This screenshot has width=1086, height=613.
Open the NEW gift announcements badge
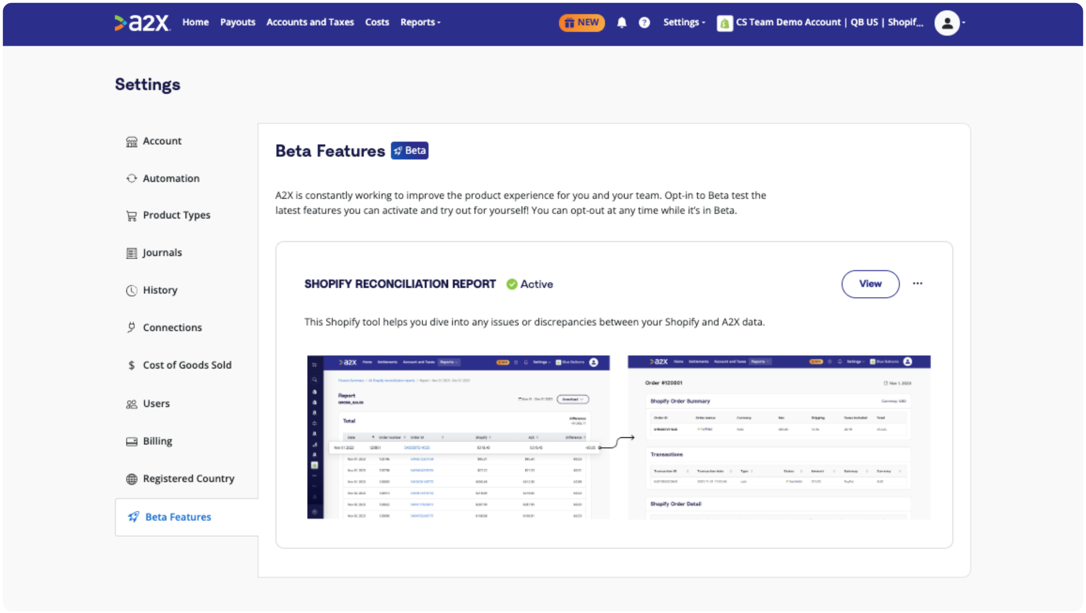(x=581, y=22)
